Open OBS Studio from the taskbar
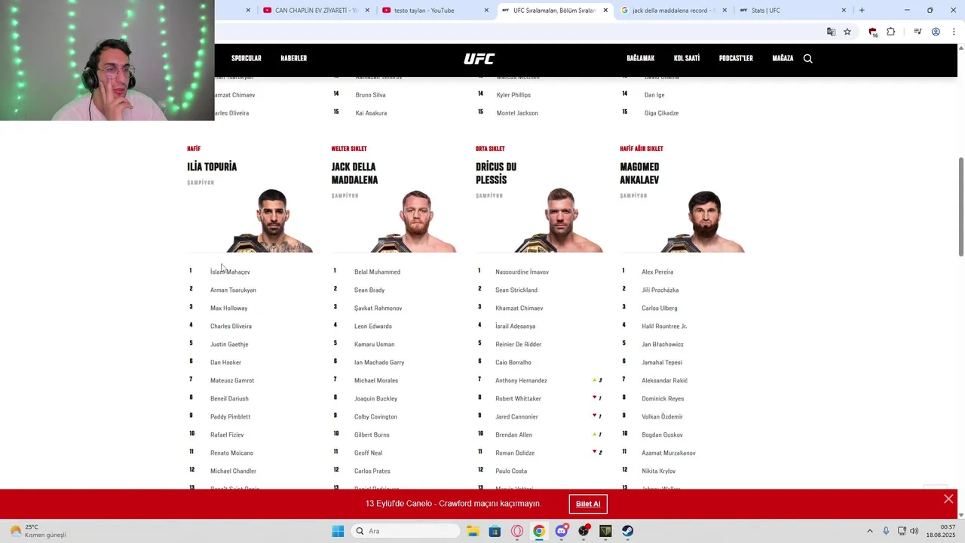Viewport: 965px width, 543px height. point(584,531)
